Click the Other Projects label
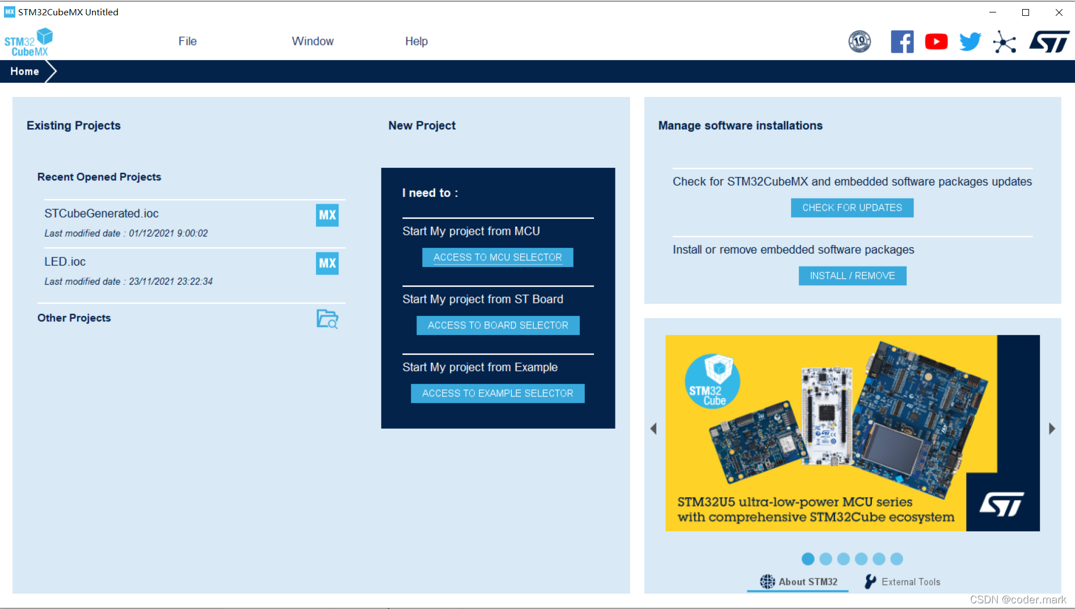Viewport: 1075px width, 609px height. [x=74, y=318]
